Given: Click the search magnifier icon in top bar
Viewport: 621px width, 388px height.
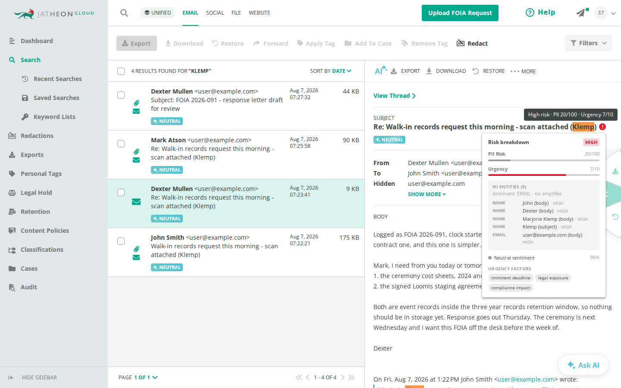Looking at the screenshot, I should pos(124,13).
